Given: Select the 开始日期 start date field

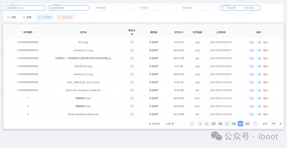Looking at the screenshot, I should (231, 8).
